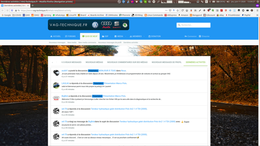Screen dimensions: 260x146
Task: Expand the MEDIA dropdown arrow
Action: click(x=126, y=36)
